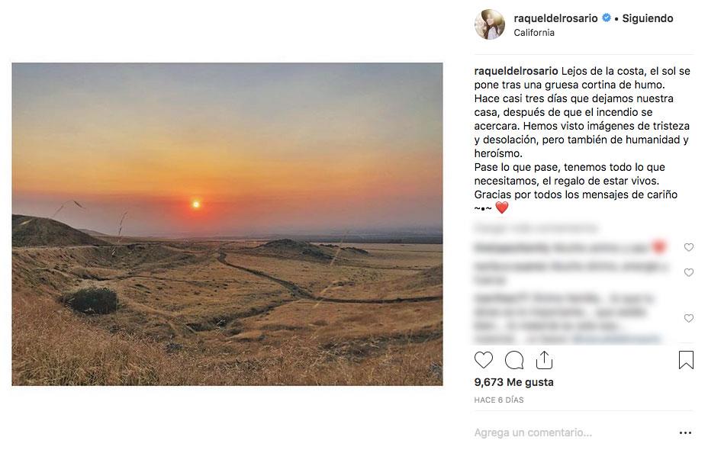The height and width of the screenshot is (450, 708).
Task: Like the post with the heart icon
Action: [x=484, y=360]
